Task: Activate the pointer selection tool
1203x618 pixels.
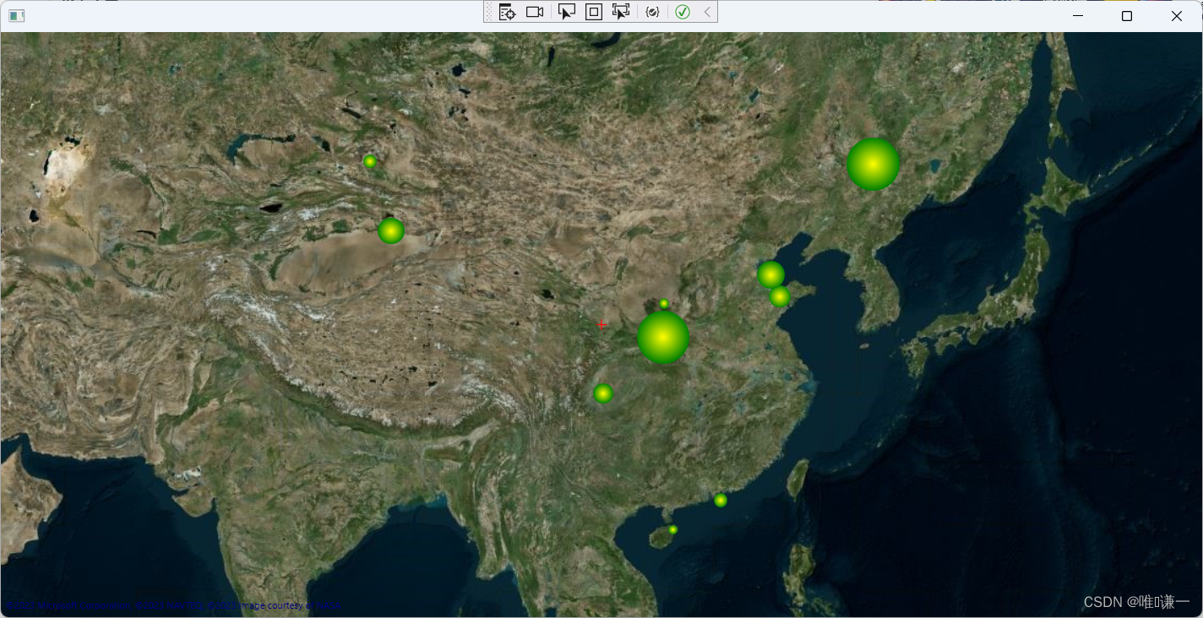Action: click(566, 12)
